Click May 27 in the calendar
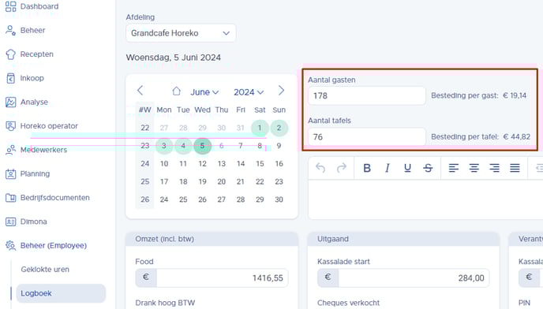Screen dimensions: 543x309 164,128
